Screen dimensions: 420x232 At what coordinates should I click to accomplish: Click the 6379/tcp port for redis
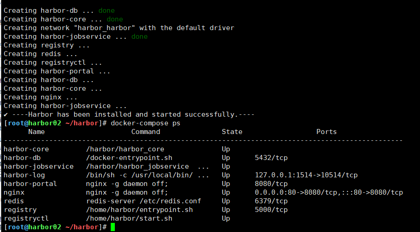[x=271, y=201]
